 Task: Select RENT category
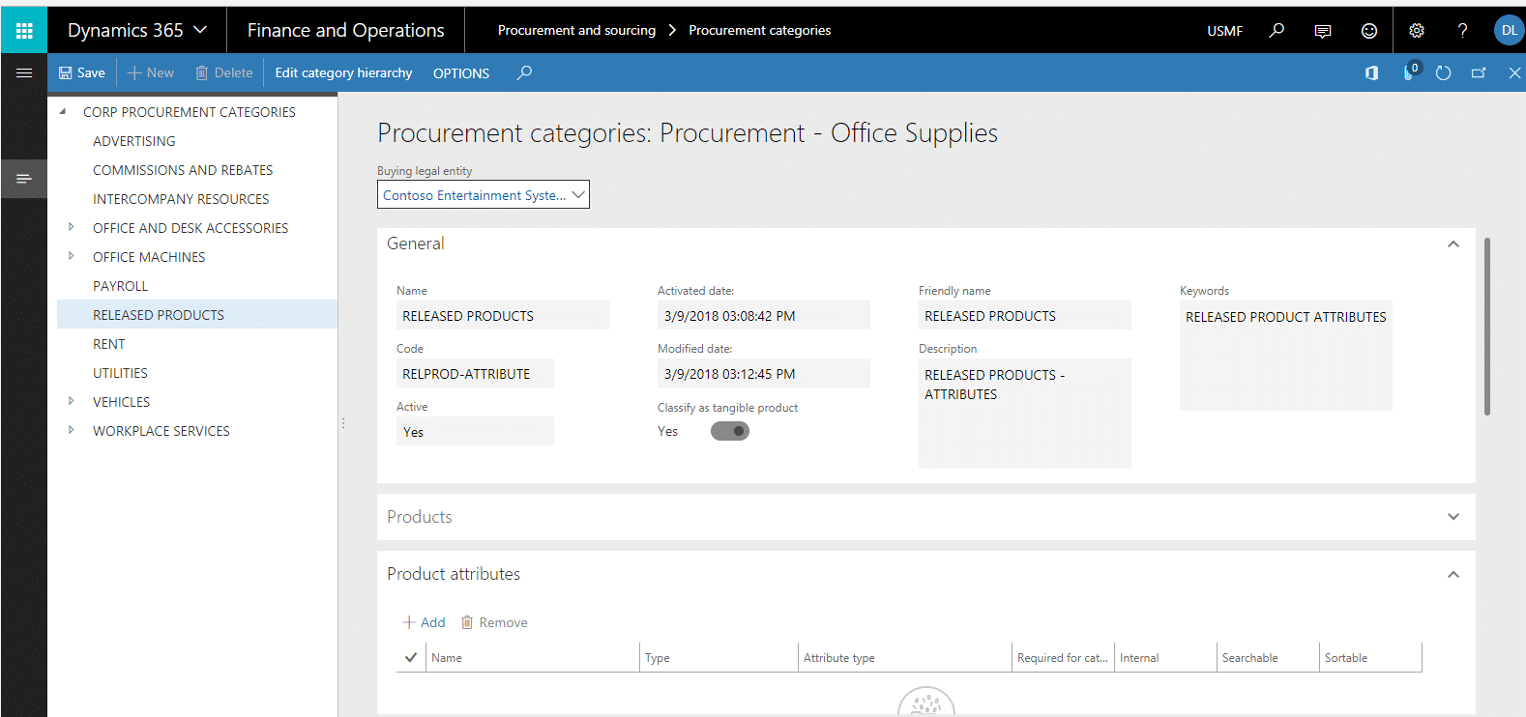point(109,344)
